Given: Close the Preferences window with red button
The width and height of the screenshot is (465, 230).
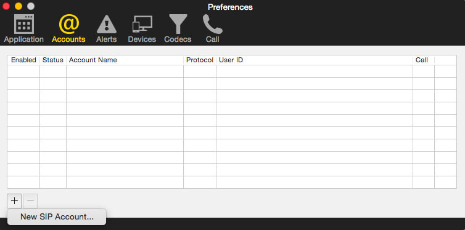Looking at the screenshot, I should (x=6, y=6).
